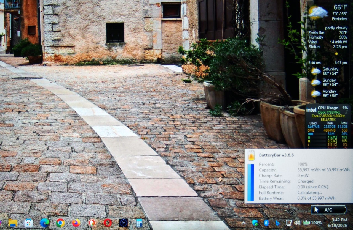The height and width of the screenshot is (230, 353).
Task: Click the Wind 14 mi/h W reading
Action: point(328,42)
